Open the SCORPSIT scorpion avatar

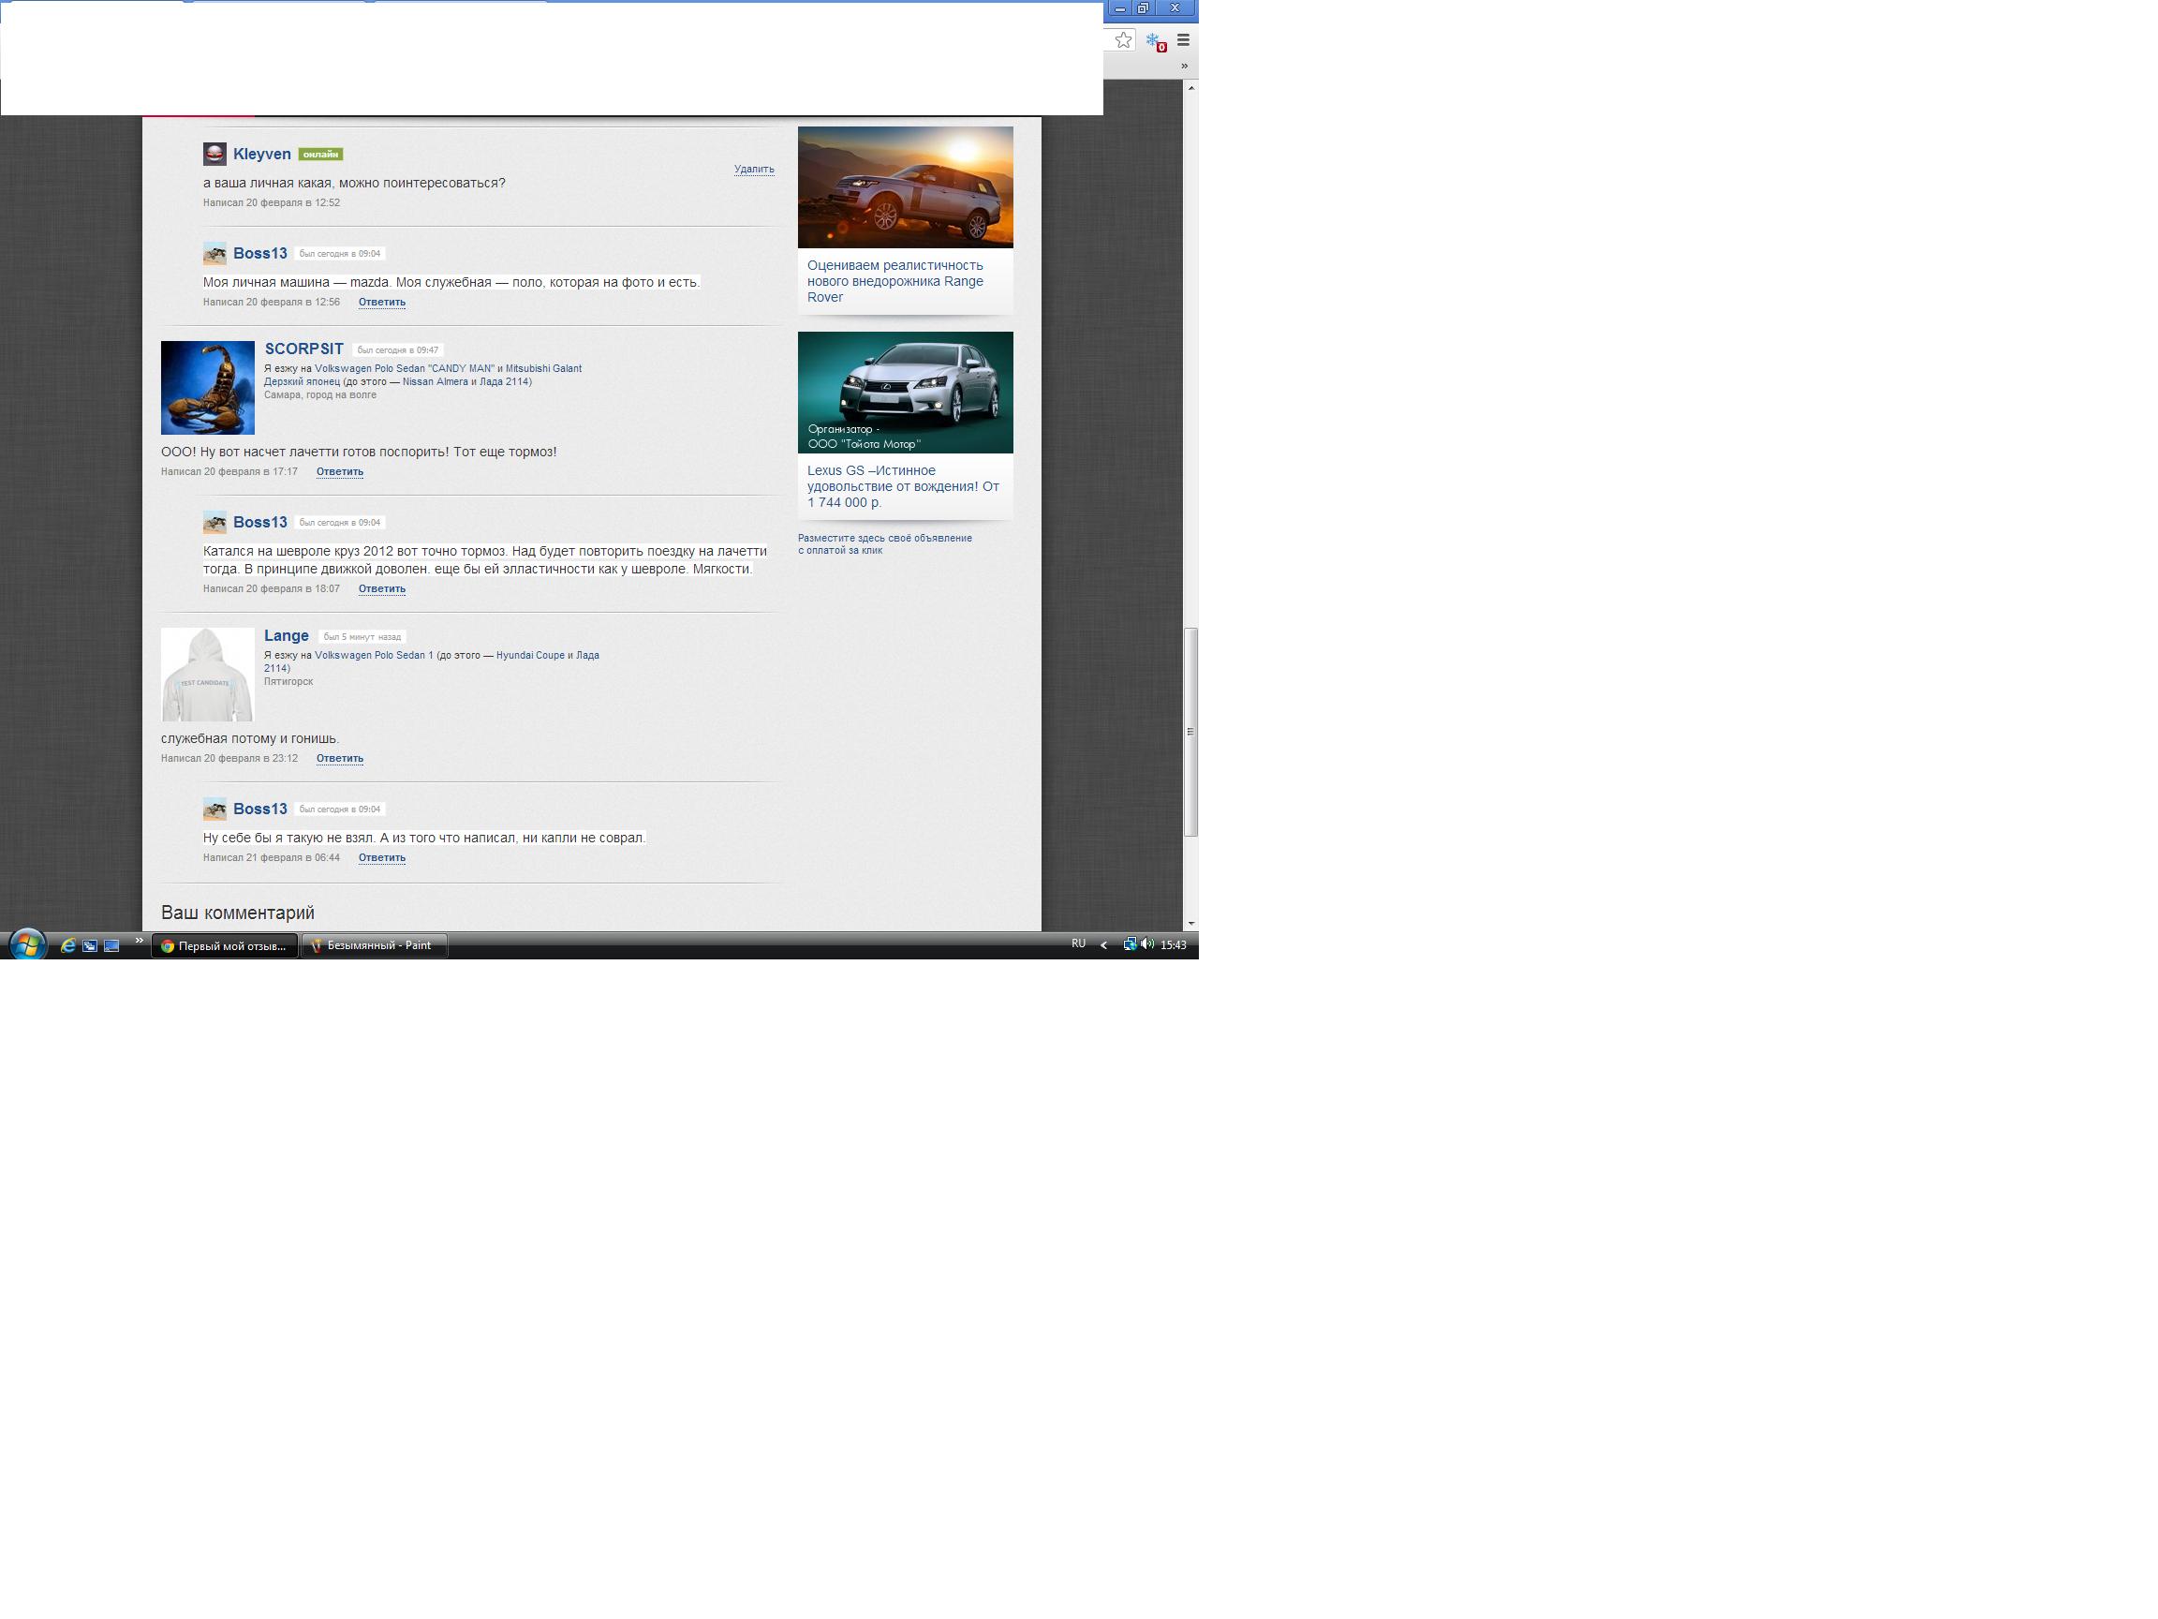coord(208,388)
